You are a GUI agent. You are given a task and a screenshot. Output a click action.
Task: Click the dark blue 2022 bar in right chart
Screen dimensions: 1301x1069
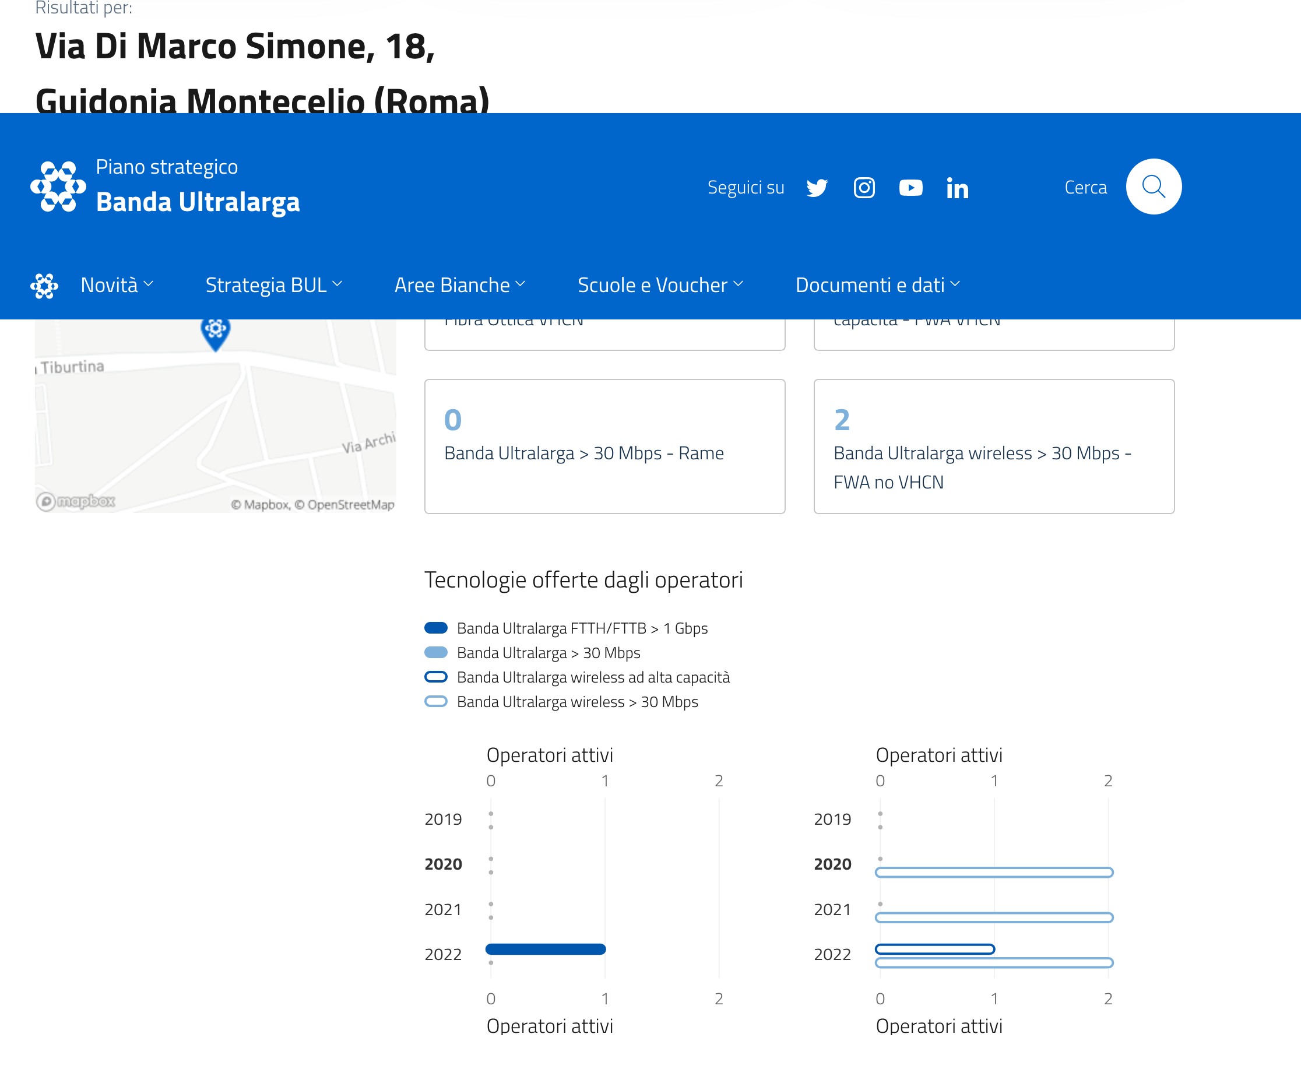tap(934, 949)
